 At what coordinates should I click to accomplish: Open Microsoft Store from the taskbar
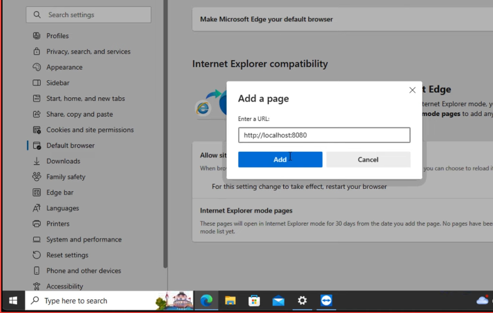tap(254, 300)
